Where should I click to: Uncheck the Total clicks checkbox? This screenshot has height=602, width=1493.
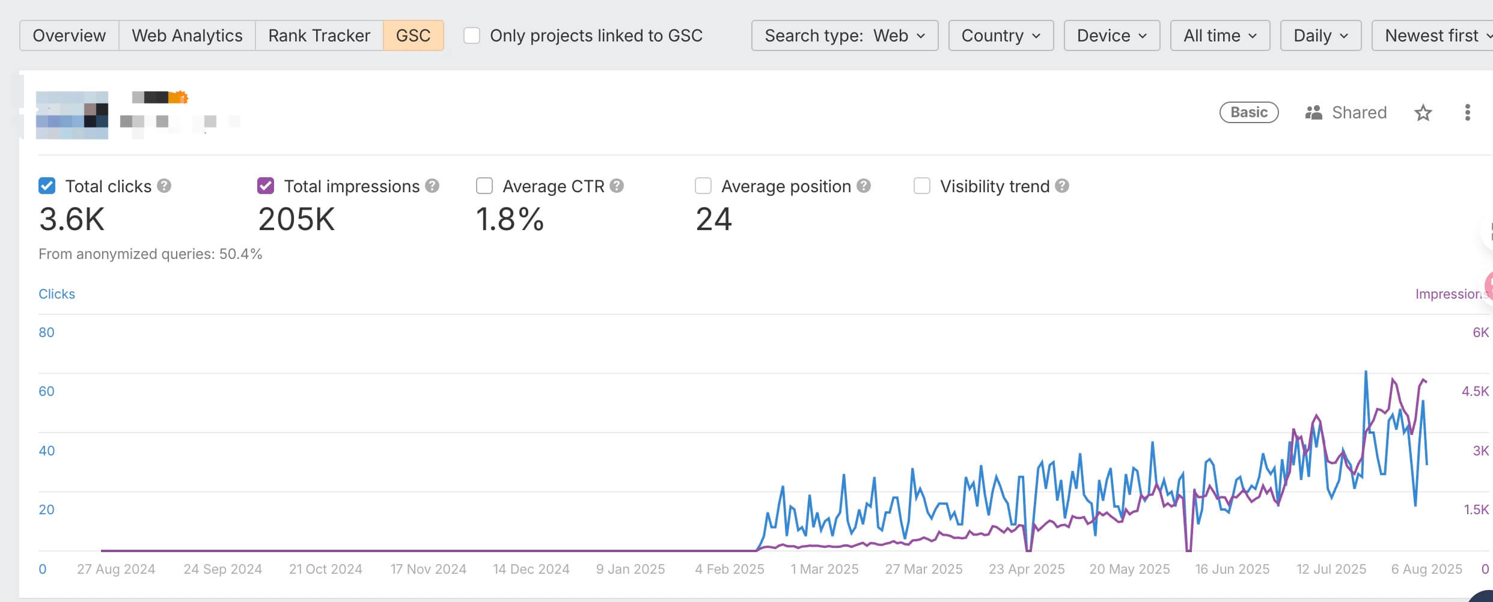47,186
